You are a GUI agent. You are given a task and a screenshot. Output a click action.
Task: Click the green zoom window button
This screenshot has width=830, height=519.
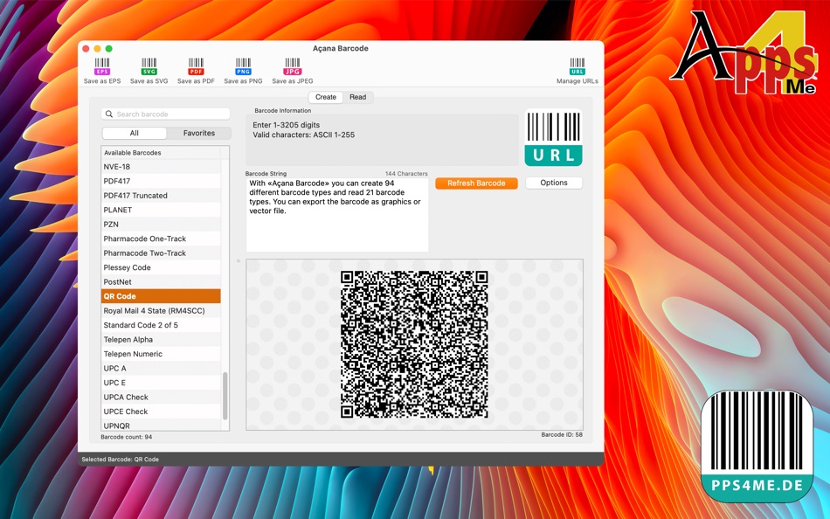(x=108, y=49)
